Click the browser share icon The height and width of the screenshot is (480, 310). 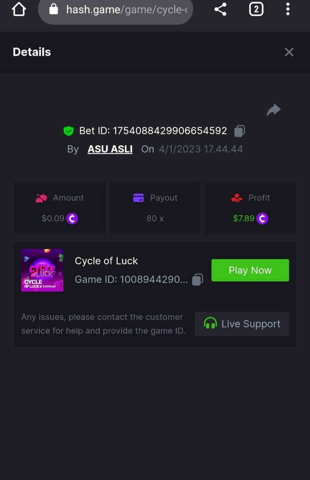[220, 9]
